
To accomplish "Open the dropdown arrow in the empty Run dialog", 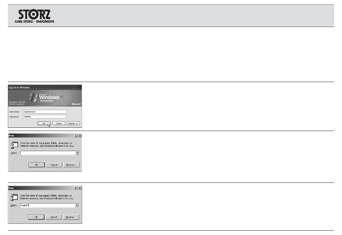I will point(77,153).
